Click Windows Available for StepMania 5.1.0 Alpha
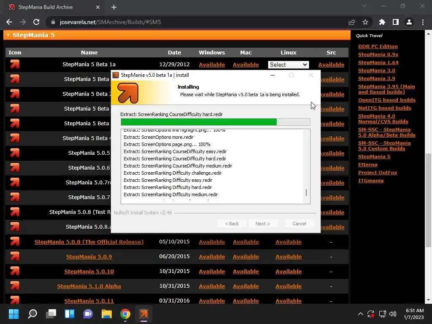432x324 pixels. click(212, 286)
